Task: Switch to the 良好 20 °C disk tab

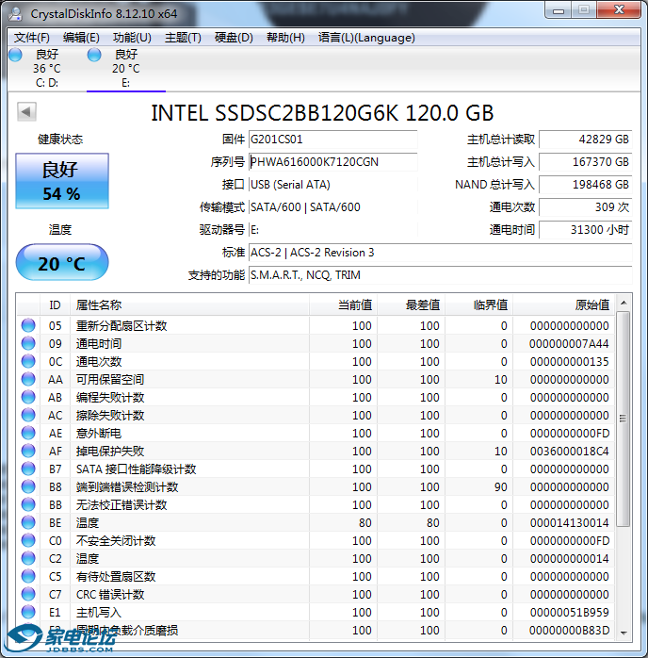Action: pos(126,68)
